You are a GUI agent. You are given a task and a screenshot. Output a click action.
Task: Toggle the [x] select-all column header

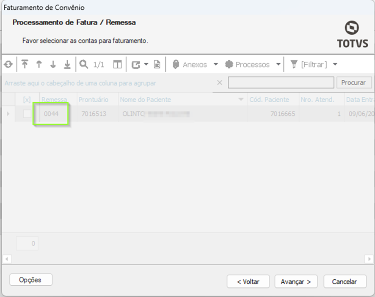pyautogui.click(x=27, y=100)
